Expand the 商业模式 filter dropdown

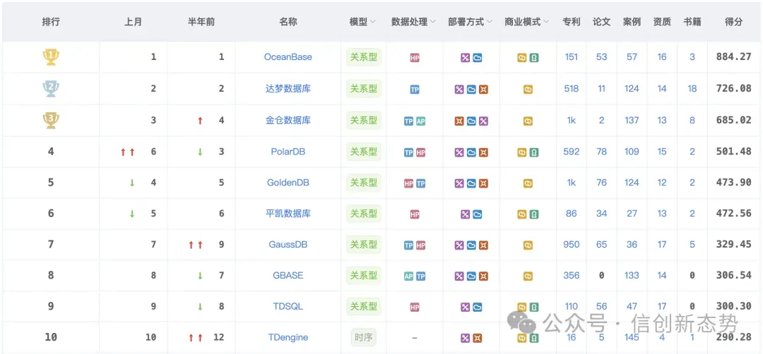click(x=545, y=22)
